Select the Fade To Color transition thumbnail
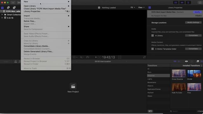203x114 pixels. pos(179,87)
